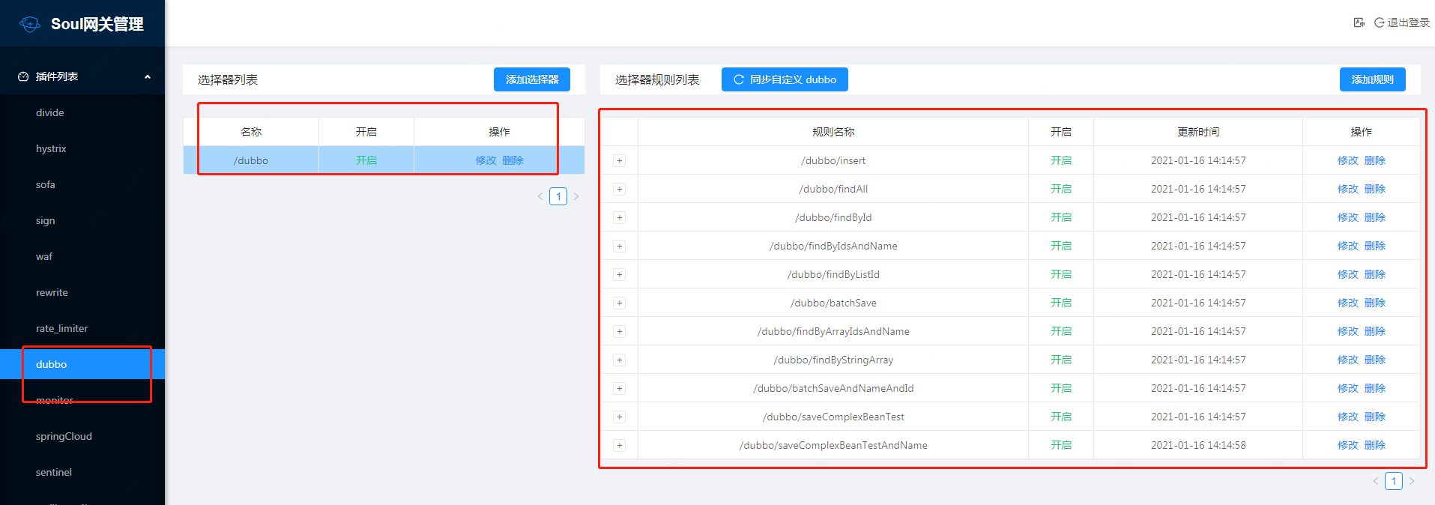Viewport: 1435px width, 505px height.
Task: Open the sign plugin
Action: pos(82,220)
